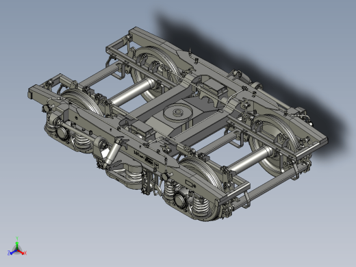Select the circular center pivot plate on bogie

(x=178, y=112)
